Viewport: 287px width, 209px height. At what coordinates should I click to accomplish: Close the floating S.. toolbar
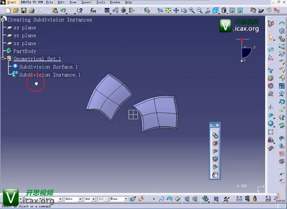coord(217,125)
